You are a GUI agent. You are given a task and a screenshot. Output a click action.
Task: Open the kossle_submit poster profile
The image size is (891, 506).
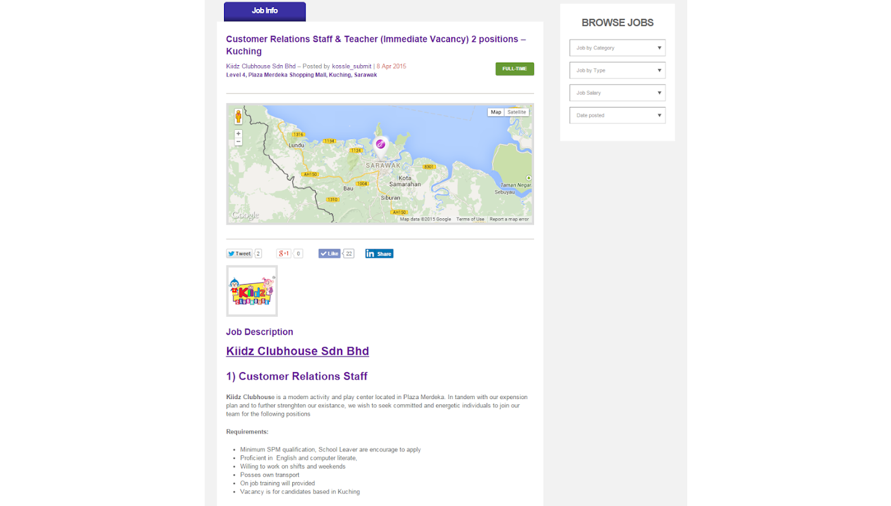[x=352, y=66]
